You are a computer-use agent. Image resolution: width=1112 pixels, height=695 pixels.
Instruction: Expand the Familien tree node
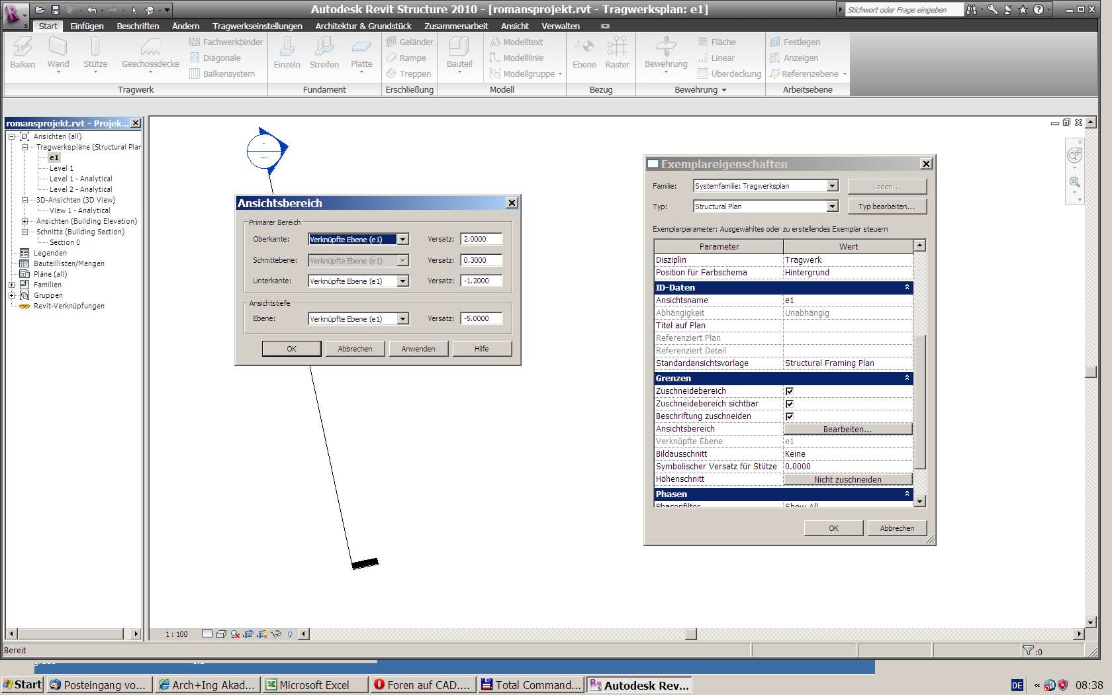coord(11,285)
